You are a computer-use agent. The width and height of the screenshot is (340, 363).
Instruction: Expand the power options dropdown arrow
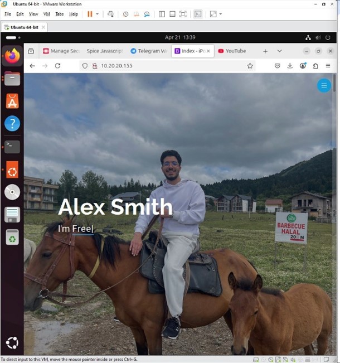(98, 14)
